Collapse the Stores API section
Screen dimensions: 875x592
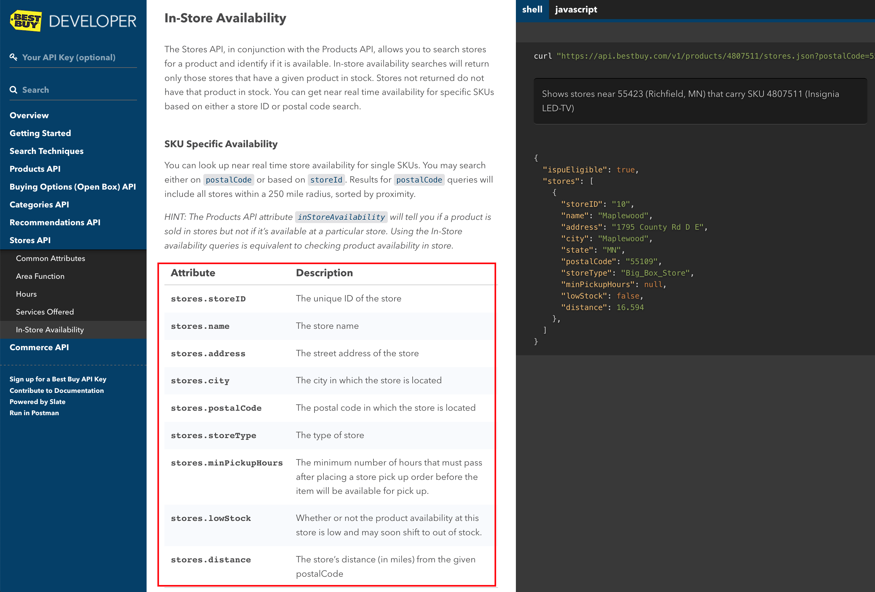pyautogui.click(x=30, y=240)
